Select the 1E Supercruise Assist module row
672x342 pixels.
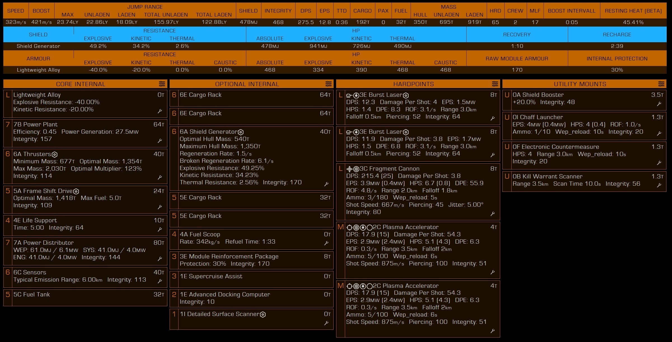tap(251, 279)
